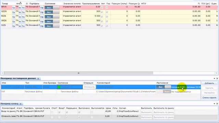Toggle the Акт checkbox for SiZ6

point(102,26)
